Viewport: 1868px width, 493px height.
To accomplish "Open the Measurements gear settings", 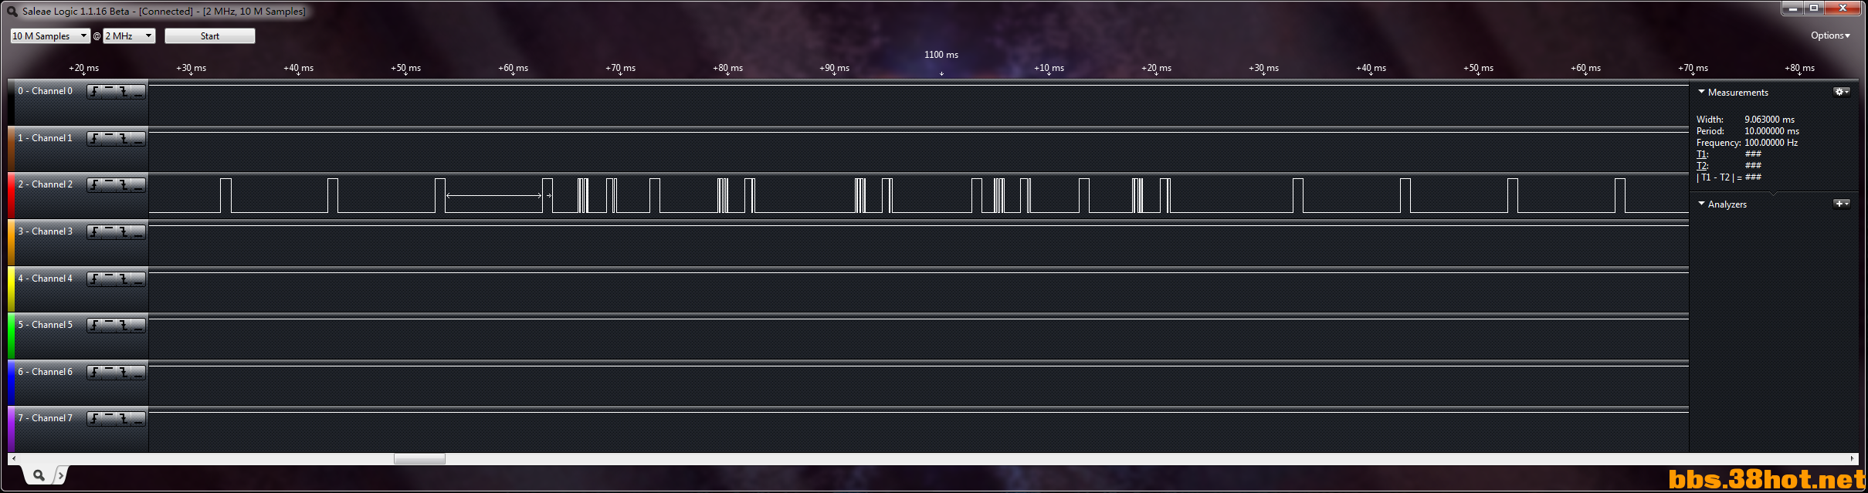I will point(1842,92).
